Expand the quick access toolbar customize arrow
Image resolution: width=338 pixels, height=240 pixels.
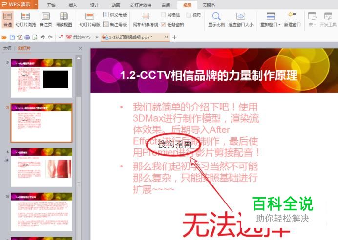[x=60, y=37]
